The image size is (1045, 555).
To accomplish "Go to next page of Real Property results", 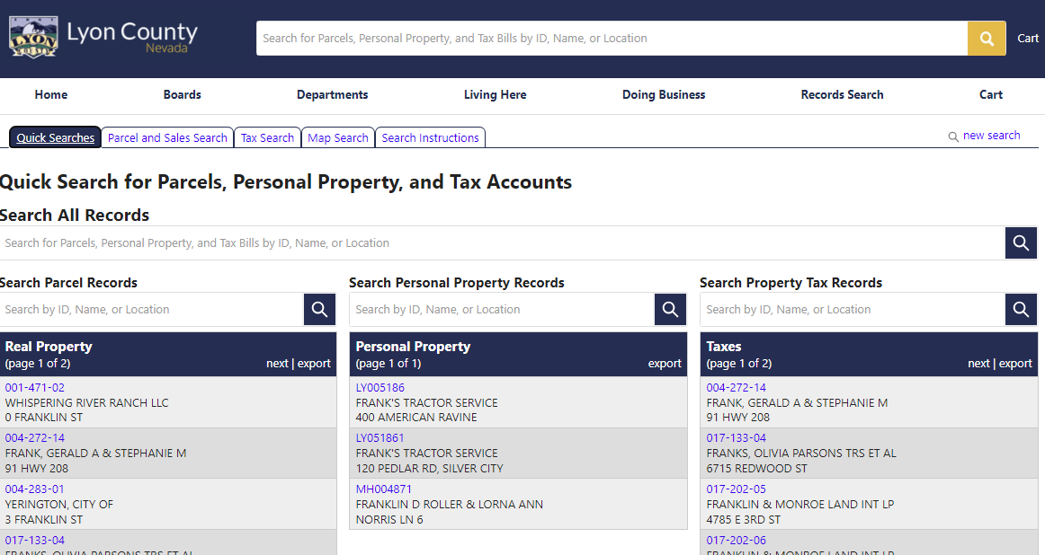I will coord(277,364).
